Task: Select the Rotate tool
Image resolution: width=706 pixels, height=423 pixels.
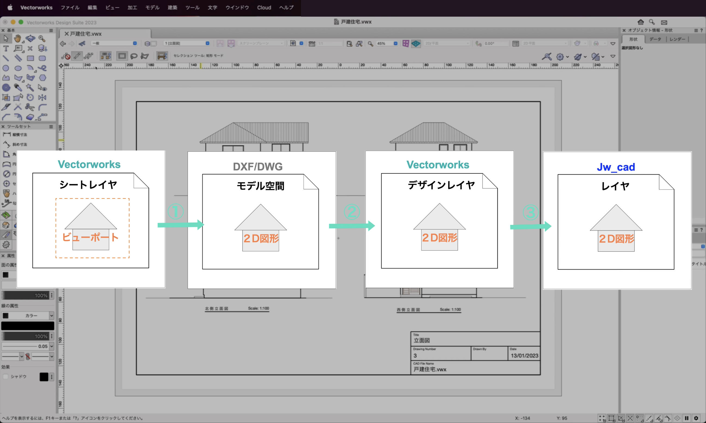Action: pyautogui.click(x=30, y=97)
